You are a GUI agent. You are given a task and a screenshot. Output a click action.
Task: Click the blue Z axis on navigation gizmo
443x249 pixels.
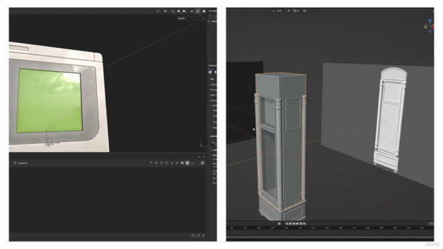[x=430, y=21]
